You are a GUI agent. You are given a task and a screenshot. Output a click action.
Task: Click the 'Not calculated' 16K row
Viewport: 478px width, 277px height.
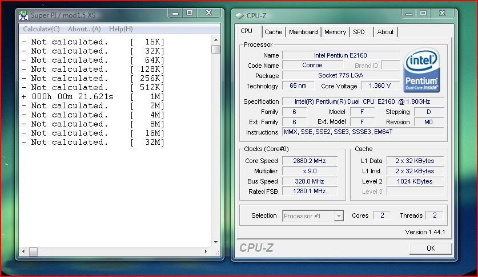pos(93,42)
